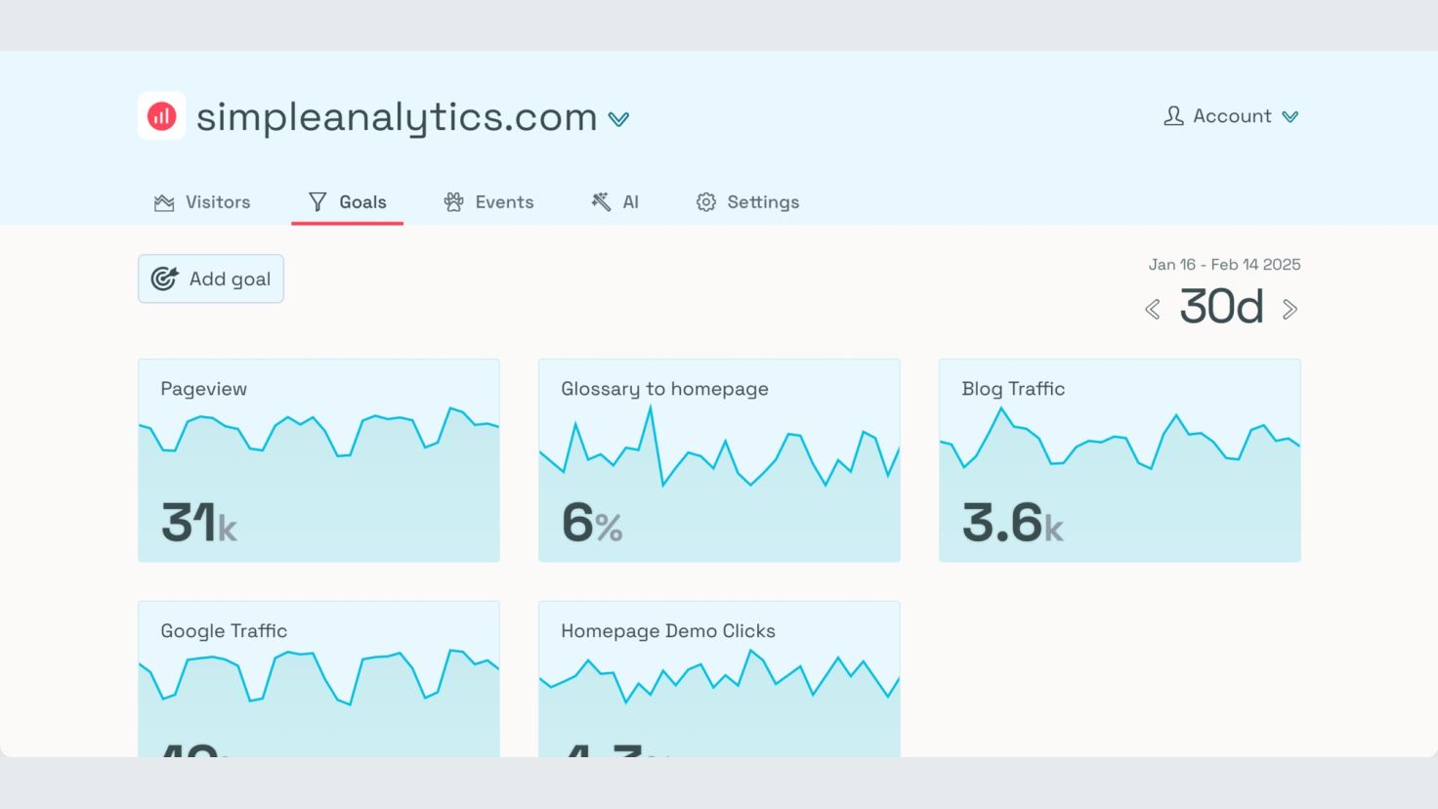Click the AI magic wand icon
Viewport: 1438px width, 809px height.
[601, 201]
